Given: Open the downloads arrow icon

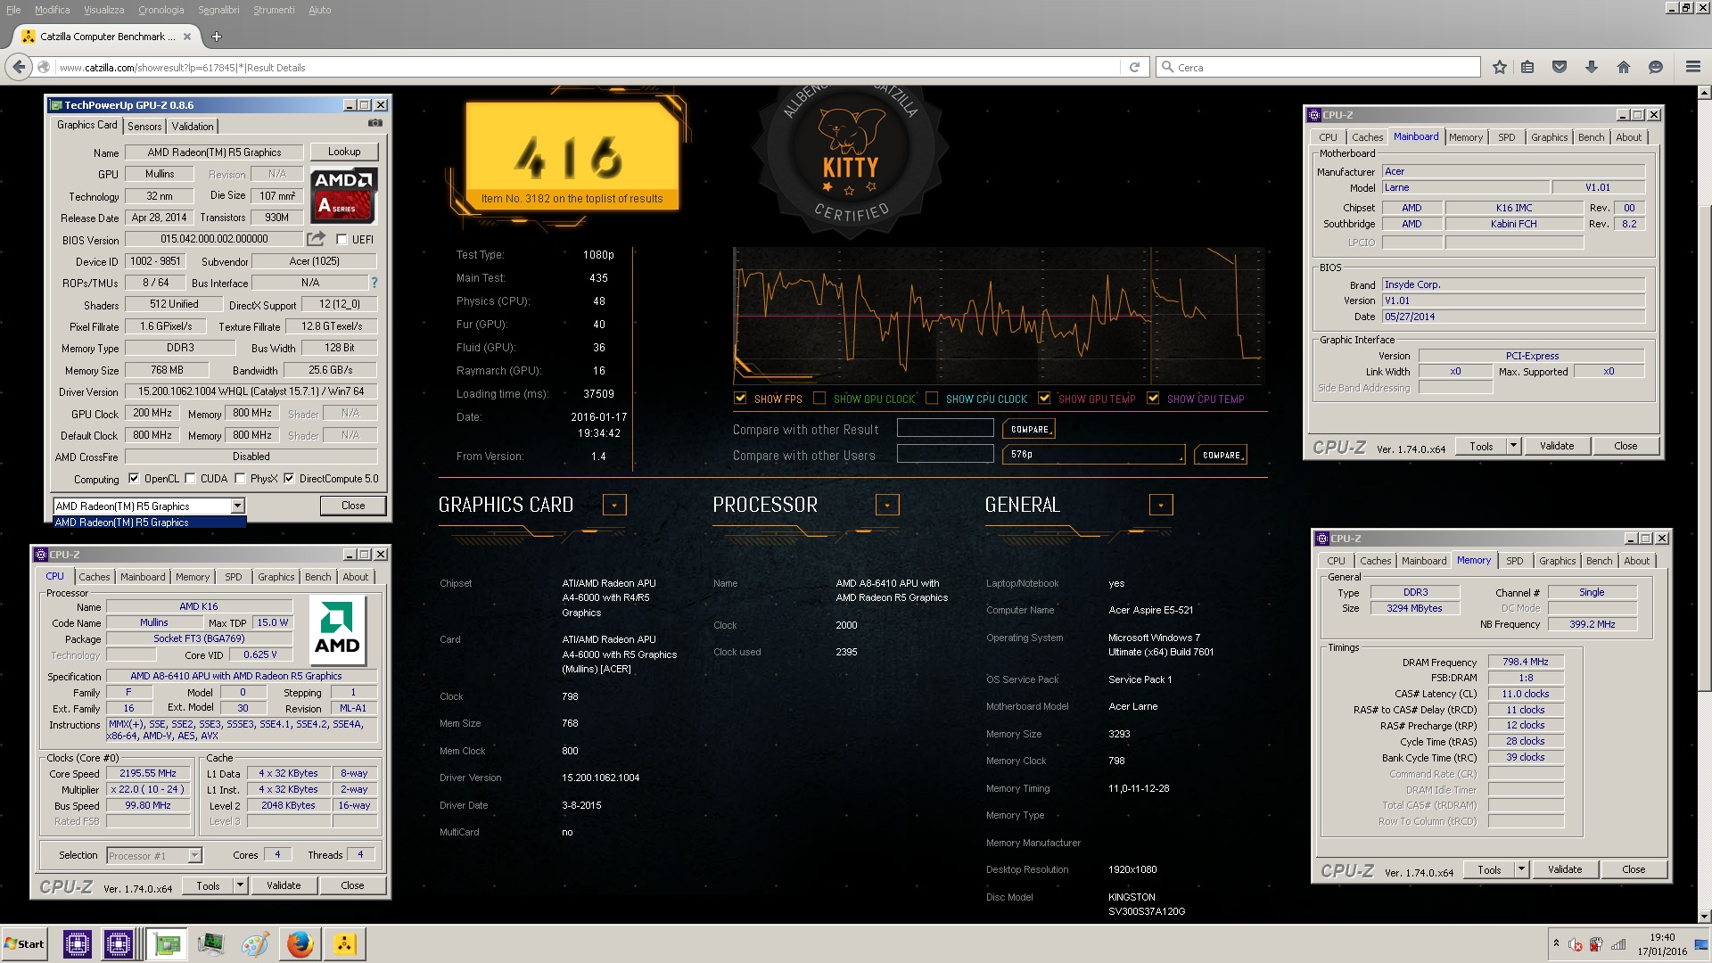Looking at the screenshot, I should click(x=1592, y=67).
